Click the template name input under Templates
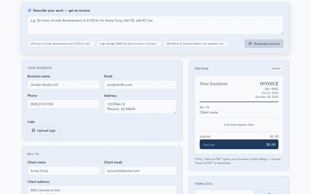Image resolution: width=311 pixels, height=194 pixels. click(x=224, y=192)
